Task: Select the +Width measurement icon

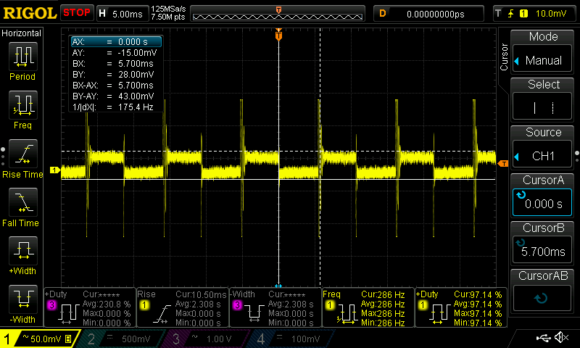Action: tap(23, 251)
